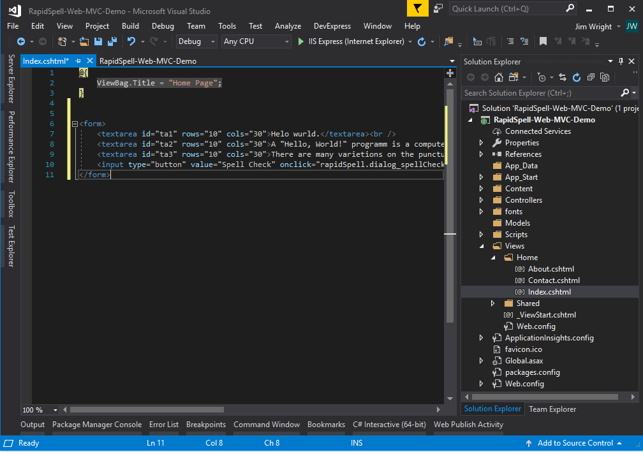Screen dimensions: 643x452
Task: Click the Undo icon in toolbar
Action: pyautogui.click(x=131, y=41)
